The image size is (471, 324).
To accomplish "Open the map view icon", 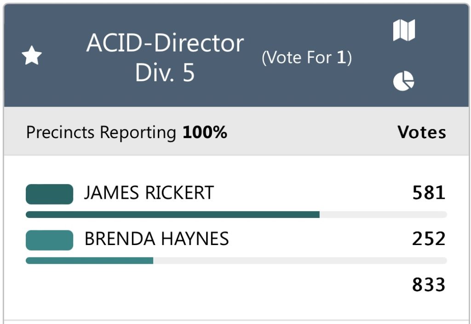I will [x=404, y=30].
